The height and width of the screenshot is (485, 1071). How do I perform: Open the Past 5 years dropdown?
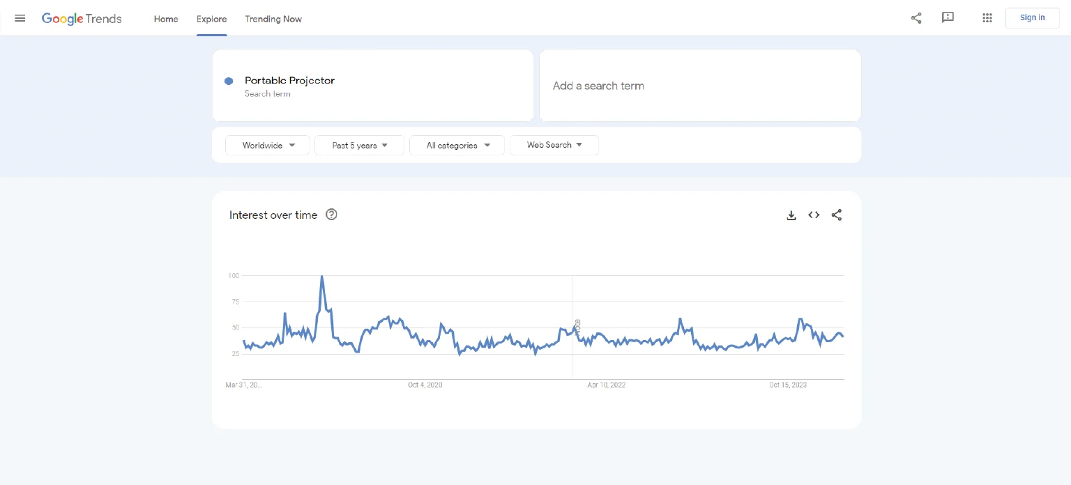(359, 146)
